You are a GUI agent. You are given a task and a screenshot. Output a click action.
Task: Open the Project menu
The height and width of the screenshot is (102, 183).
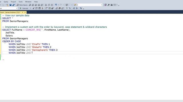click(x=13, y=2)
